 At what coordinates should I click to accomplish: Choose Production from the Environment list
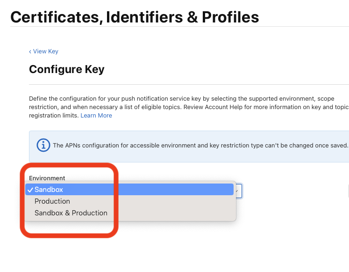[52, 201]
